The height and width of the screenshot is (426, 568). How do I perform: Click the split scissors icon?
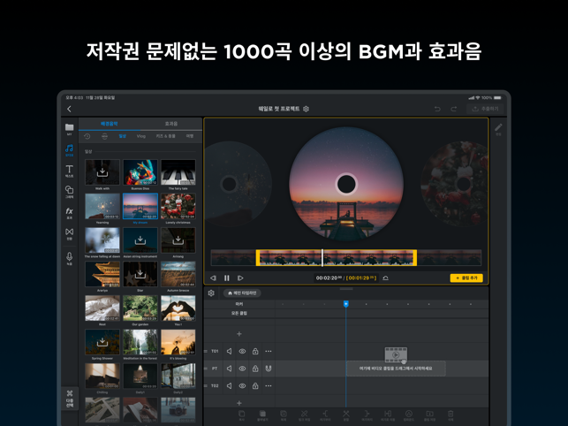click(346, 415)
